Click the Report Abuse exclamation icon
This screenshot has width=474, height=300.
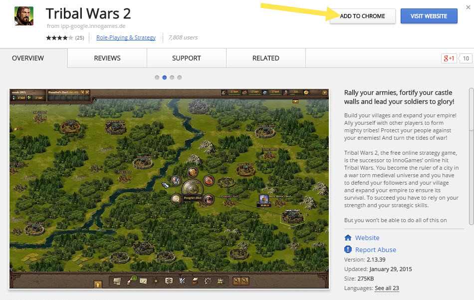click(348, 250)
